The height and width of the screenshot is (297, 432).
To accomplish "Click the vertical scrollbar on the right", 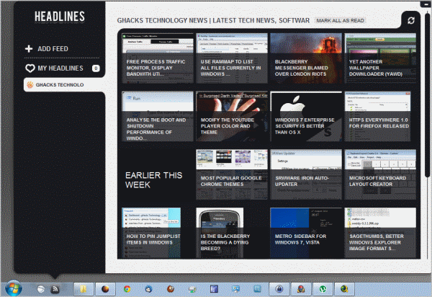I will (426, 144).
